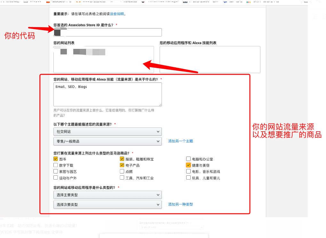The height and width of the screenshot is (238, 326).
Task: Open the 社交网站 topic dropdown
Action: 107,132
